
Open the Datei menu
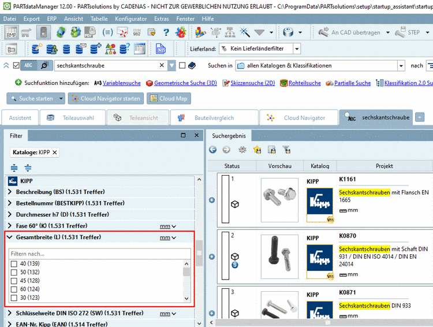[10, 19]
